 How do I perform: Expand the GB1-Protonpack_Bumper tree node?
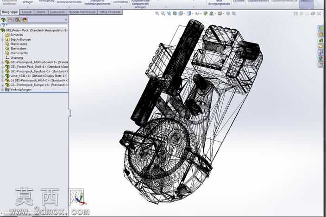tap(2, 85)
